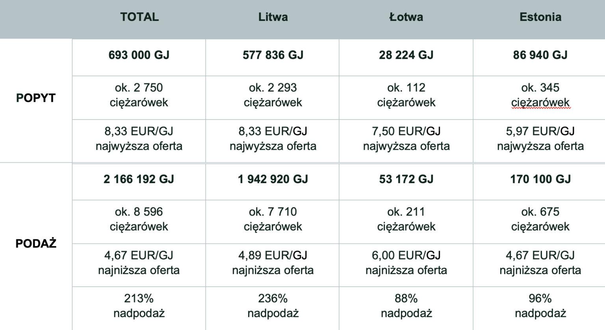The width and height of the screenshot is (605, 330).
Task: Select the 6,00 EUR/GJ najniższa oferta cell
Action: (406, 265)
